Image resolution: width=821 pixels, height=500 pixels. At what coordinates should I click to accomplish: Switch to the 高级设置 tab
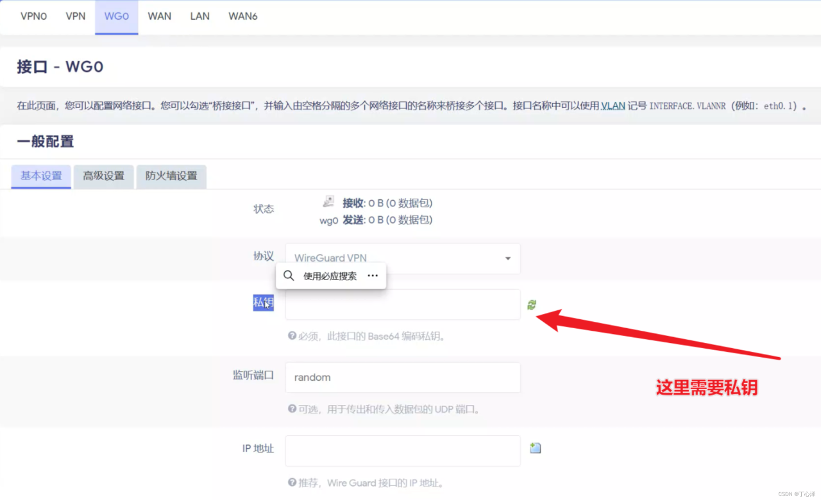(x=103, y=176)
